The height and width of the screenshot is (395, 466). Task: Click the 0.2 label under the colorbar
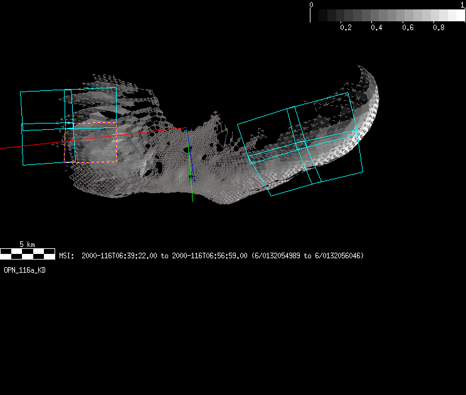[x=345, y=28]
